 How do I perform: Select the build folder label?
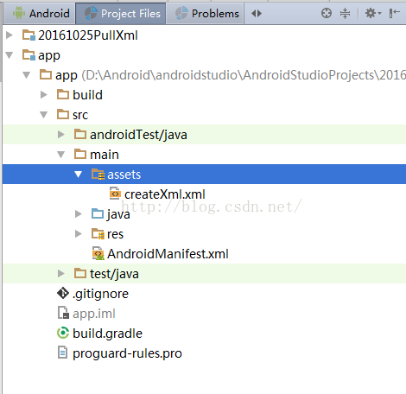pyautogui.click(x=87, y=95)
